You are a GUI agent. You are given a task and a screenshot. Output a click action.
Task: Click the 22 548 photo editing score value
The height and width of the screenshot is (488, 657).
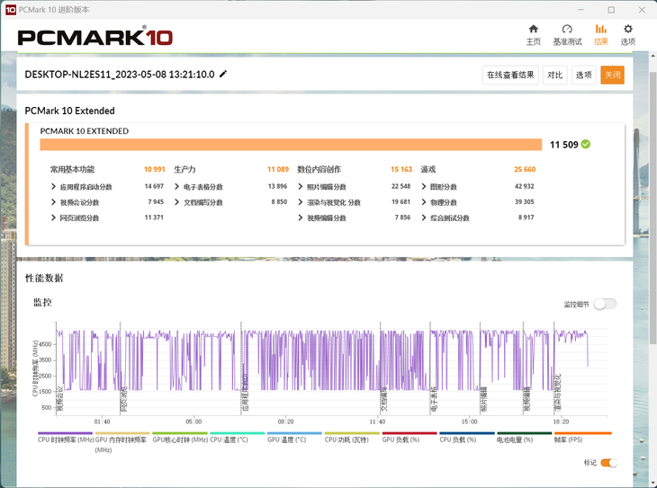click(401, 186)
